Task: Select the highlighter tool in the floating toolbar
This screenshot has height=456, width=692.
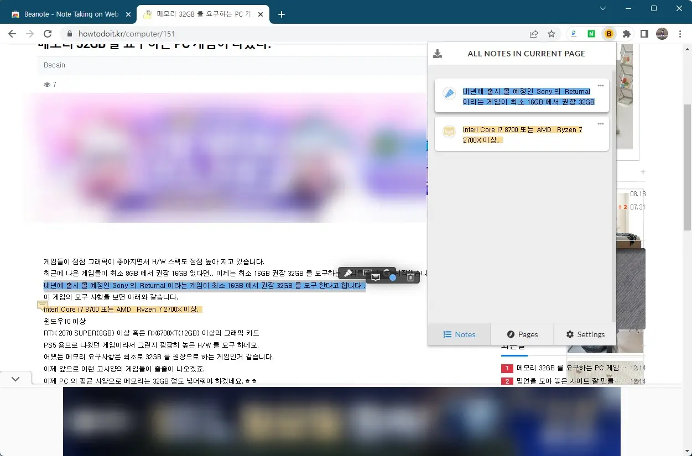Action: pos(348,272)
